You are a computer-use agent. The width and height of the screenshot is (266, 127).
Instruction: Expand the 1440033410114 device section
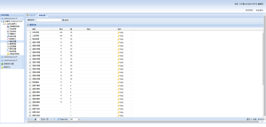(22, 57)
